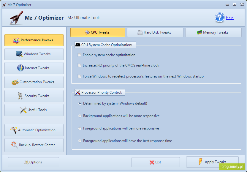Click the CPU chip icon on tab
247x172 pixels.
click(x=87, y=32)
